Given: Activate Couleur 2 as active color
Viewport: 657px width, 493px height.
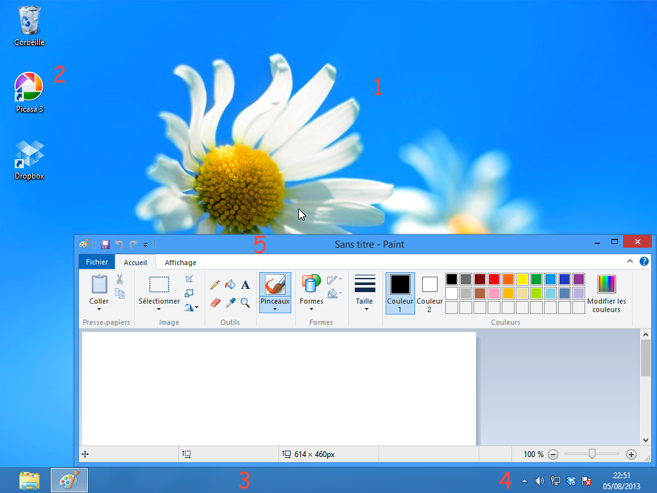Looking at the screenshot, I should 429,293.
